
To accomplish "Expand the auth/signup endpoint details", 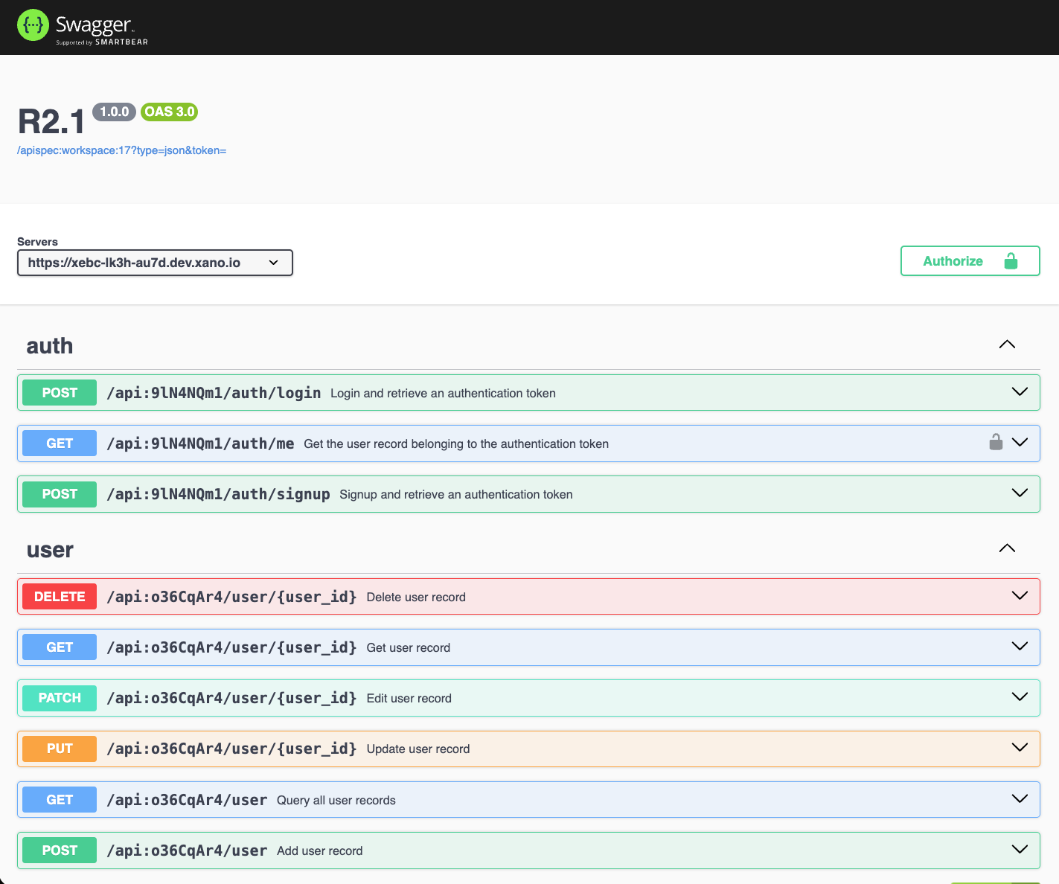I will click(1020, 493).
